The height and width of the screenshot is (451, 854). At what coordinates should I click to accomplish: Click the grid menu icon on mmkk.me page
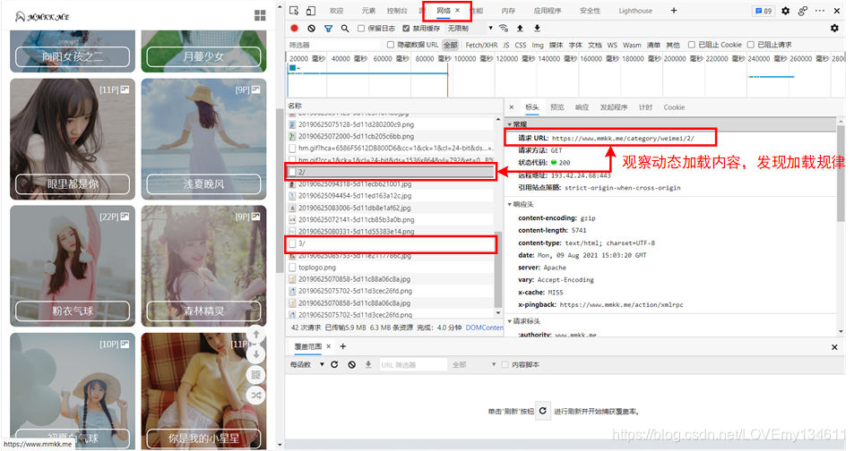coord(261,16)
